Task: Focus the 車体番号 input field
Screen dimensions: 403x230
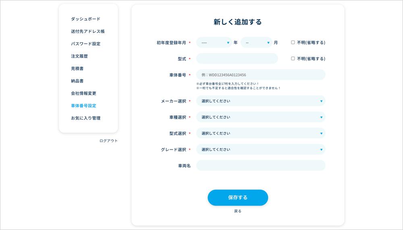Action: 260,75
